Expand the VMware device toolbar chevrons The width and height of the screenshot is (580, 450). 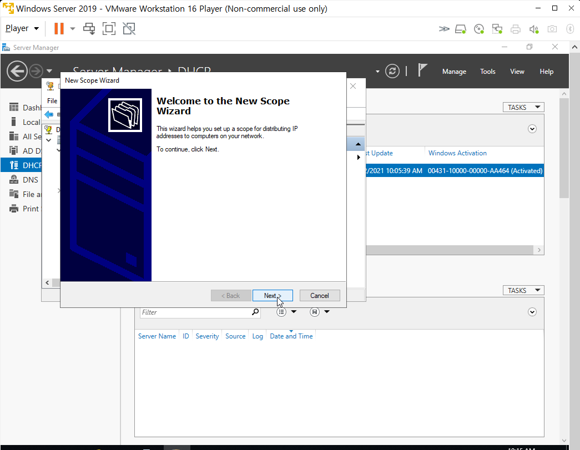pyautogui.click(x=444, y=29)
